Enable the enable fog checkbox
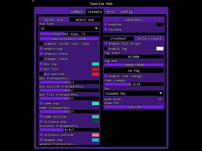 [x=106, y=48]
